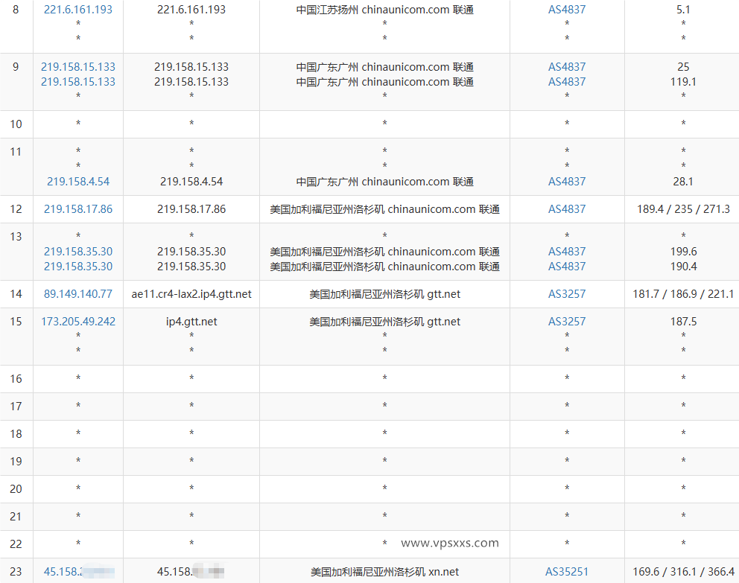Open the blue 219.158.17.86 IP link
The height and width of the screenshot is (583, 739).
[78, 209]
